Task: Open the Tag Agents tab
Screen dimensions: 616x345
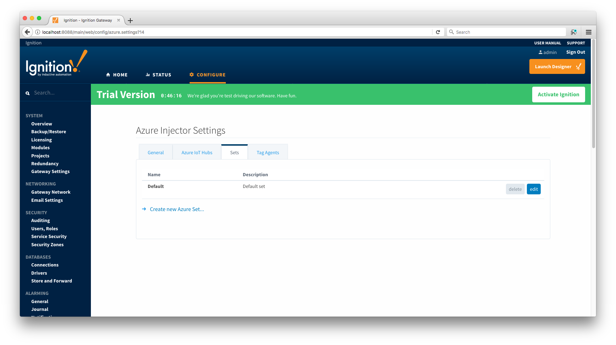Action: coord(268,152)
